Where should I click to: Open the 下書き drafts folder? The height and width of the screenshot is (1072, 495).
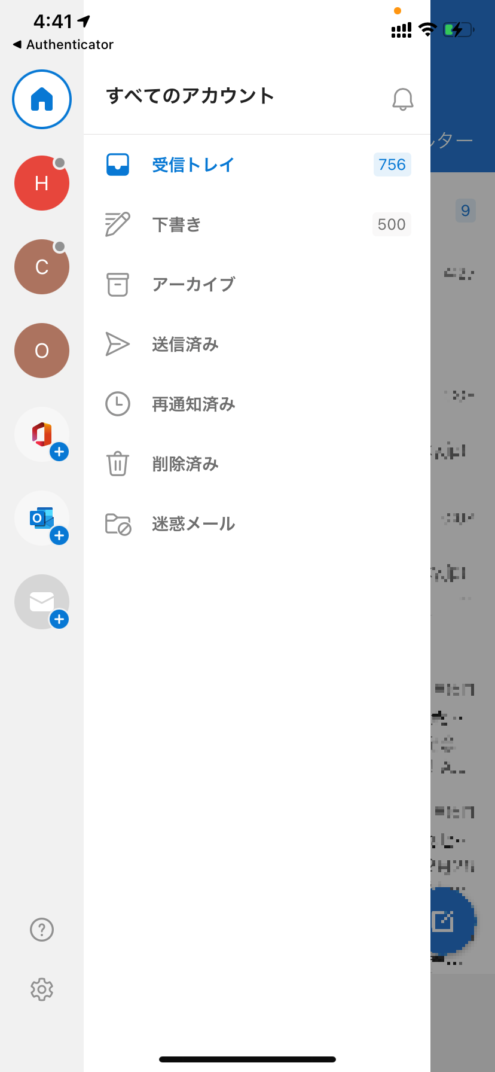(x=257, y=224)
